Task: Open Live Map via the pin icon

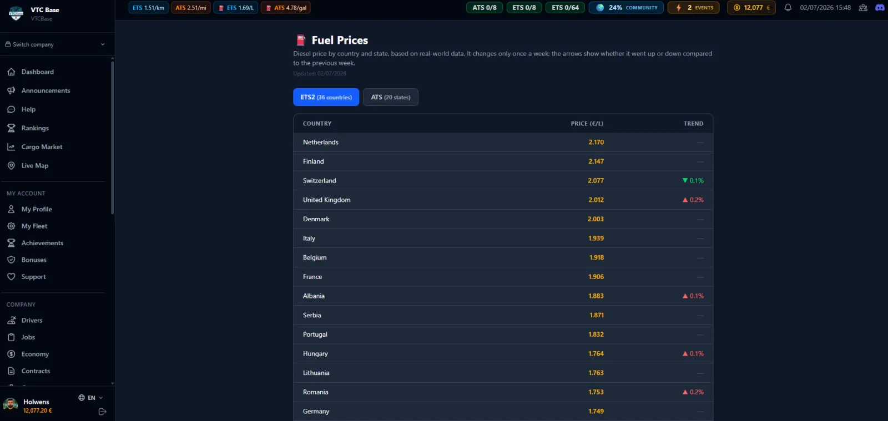Action: coord(11,166)
